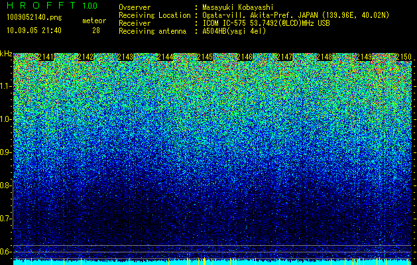Click the 2146 time marker
This screenshot has width=417, height=265.
pos(245,57)
